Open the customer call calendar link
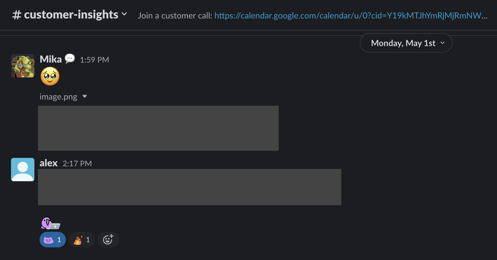This screenshot has height=260, width=497. pyautogui.click(x=351, y=16)
